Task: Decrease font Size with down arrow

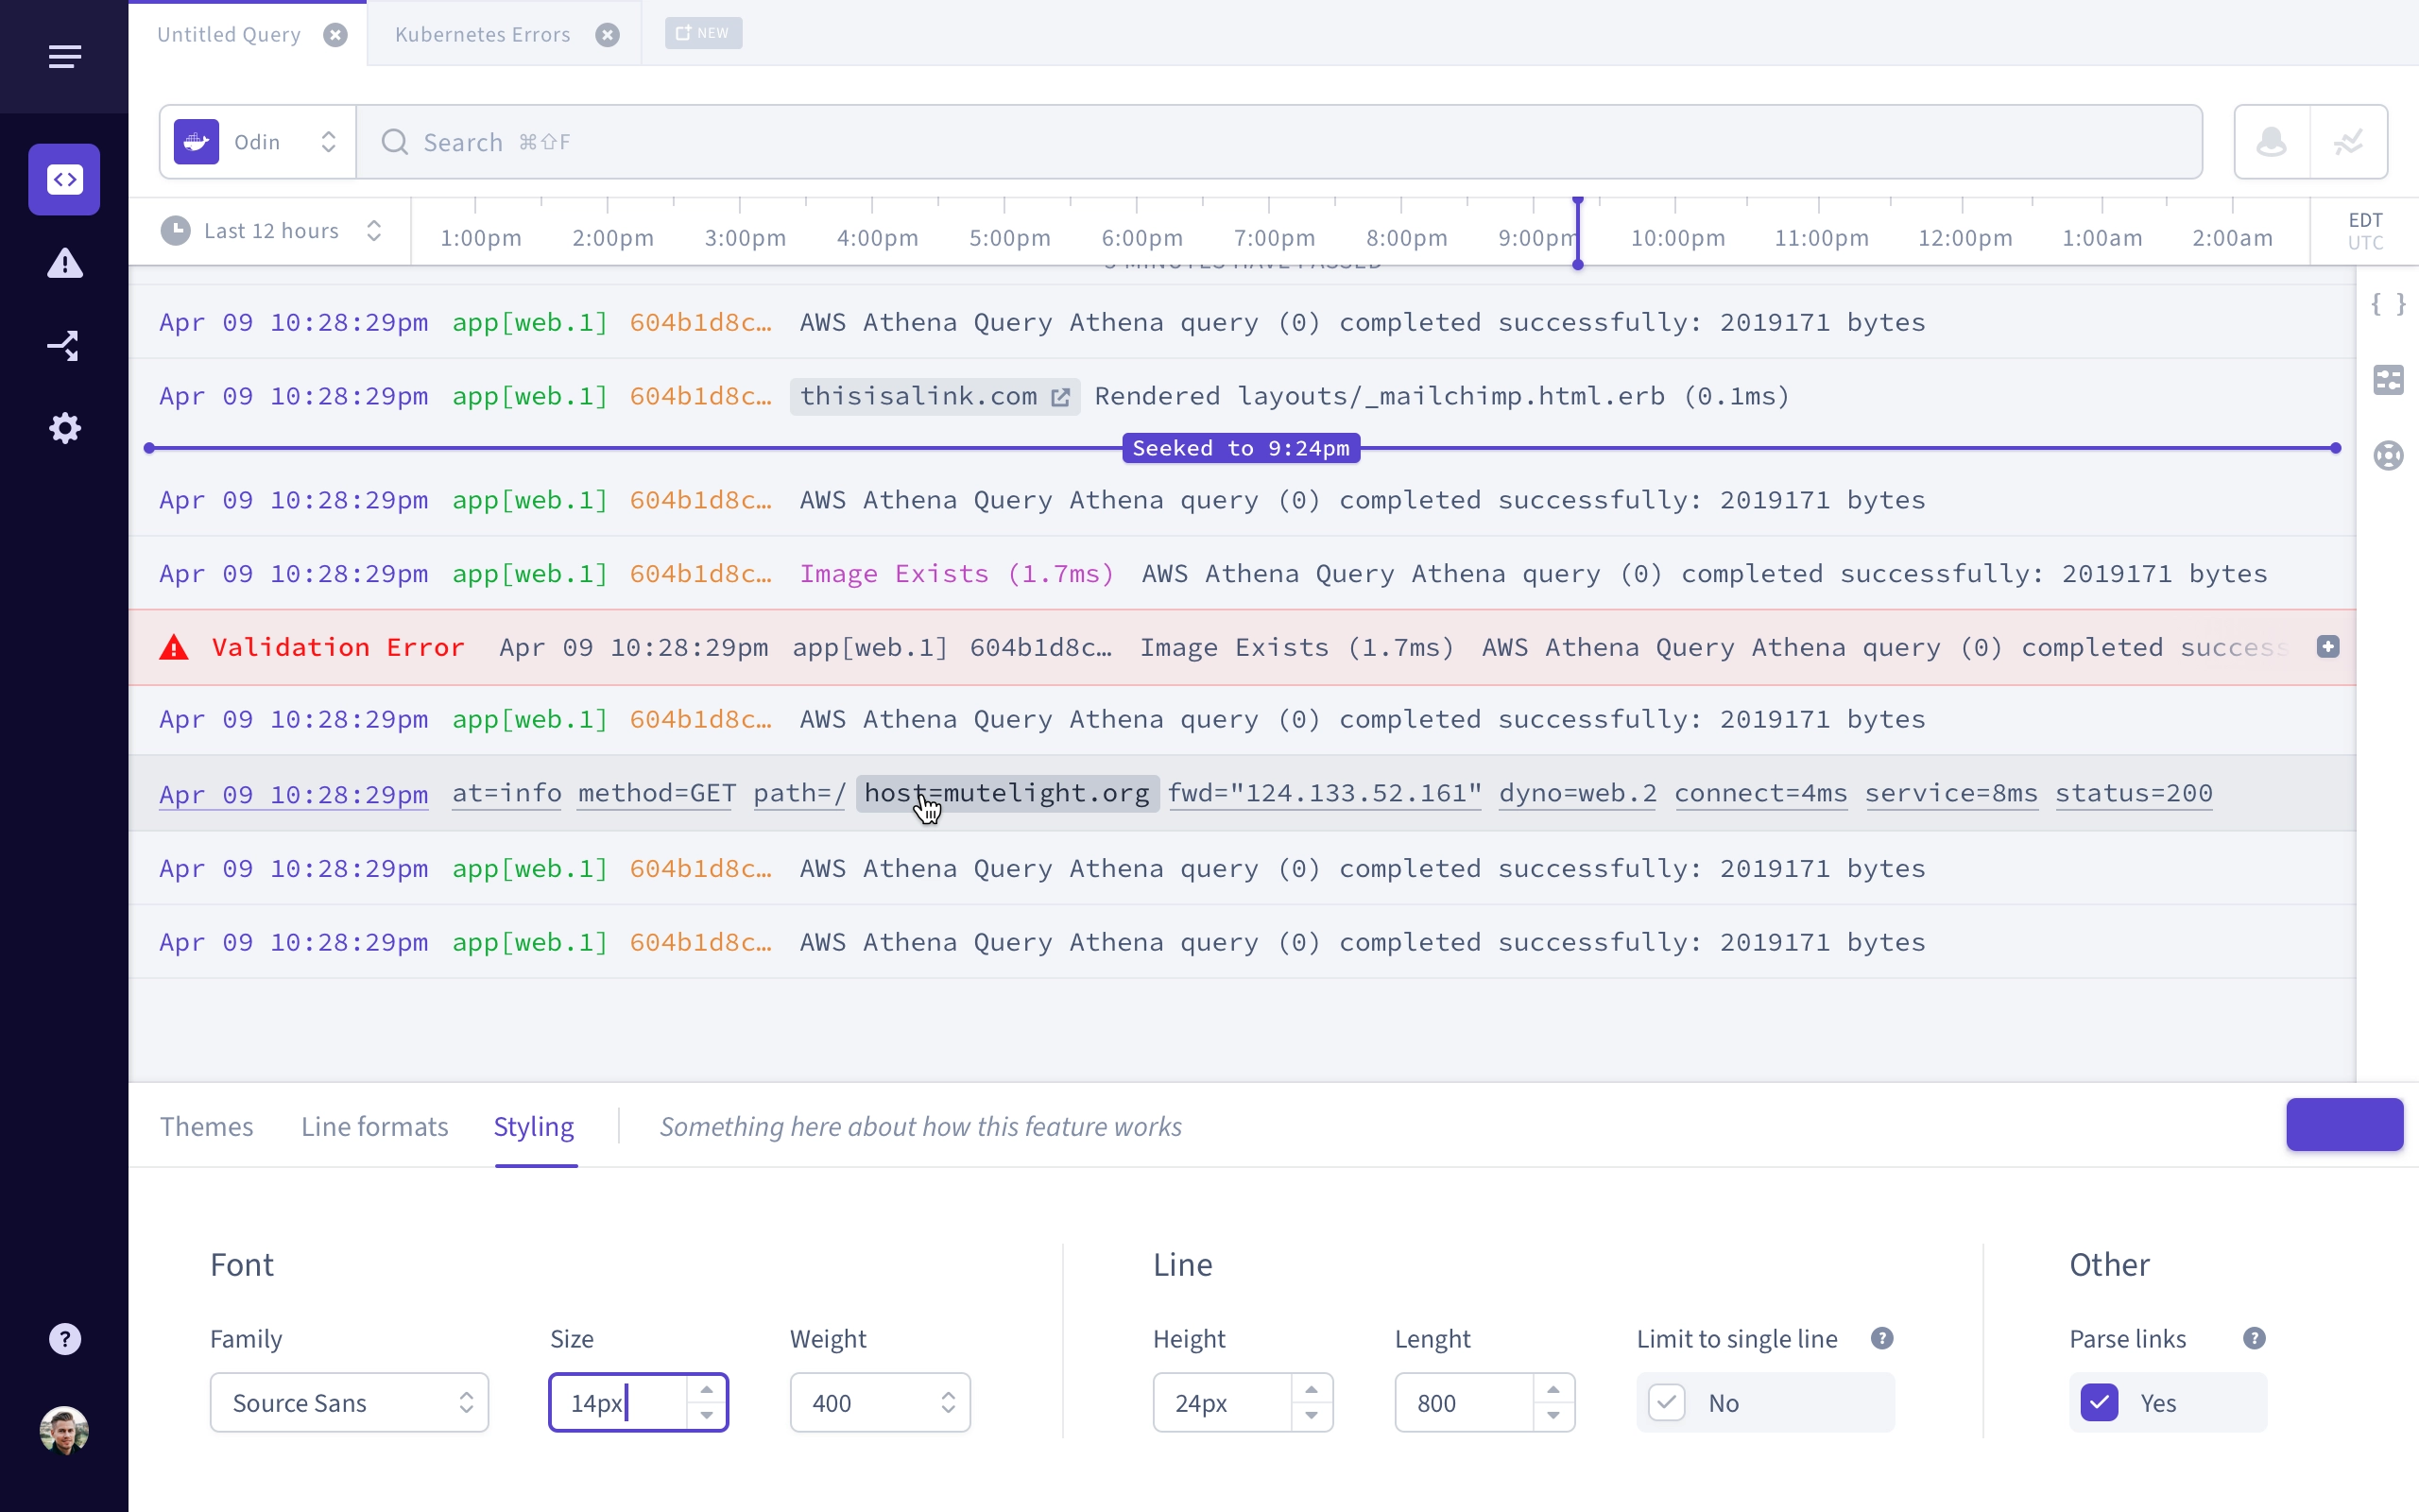Action: pos(708,1416)
